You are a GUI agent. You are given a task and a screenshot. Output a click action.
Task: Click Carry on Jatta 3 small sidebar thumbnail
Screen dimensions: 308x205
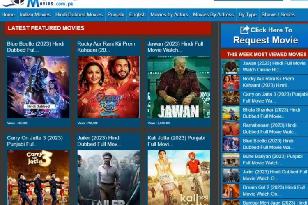[231, 98]
